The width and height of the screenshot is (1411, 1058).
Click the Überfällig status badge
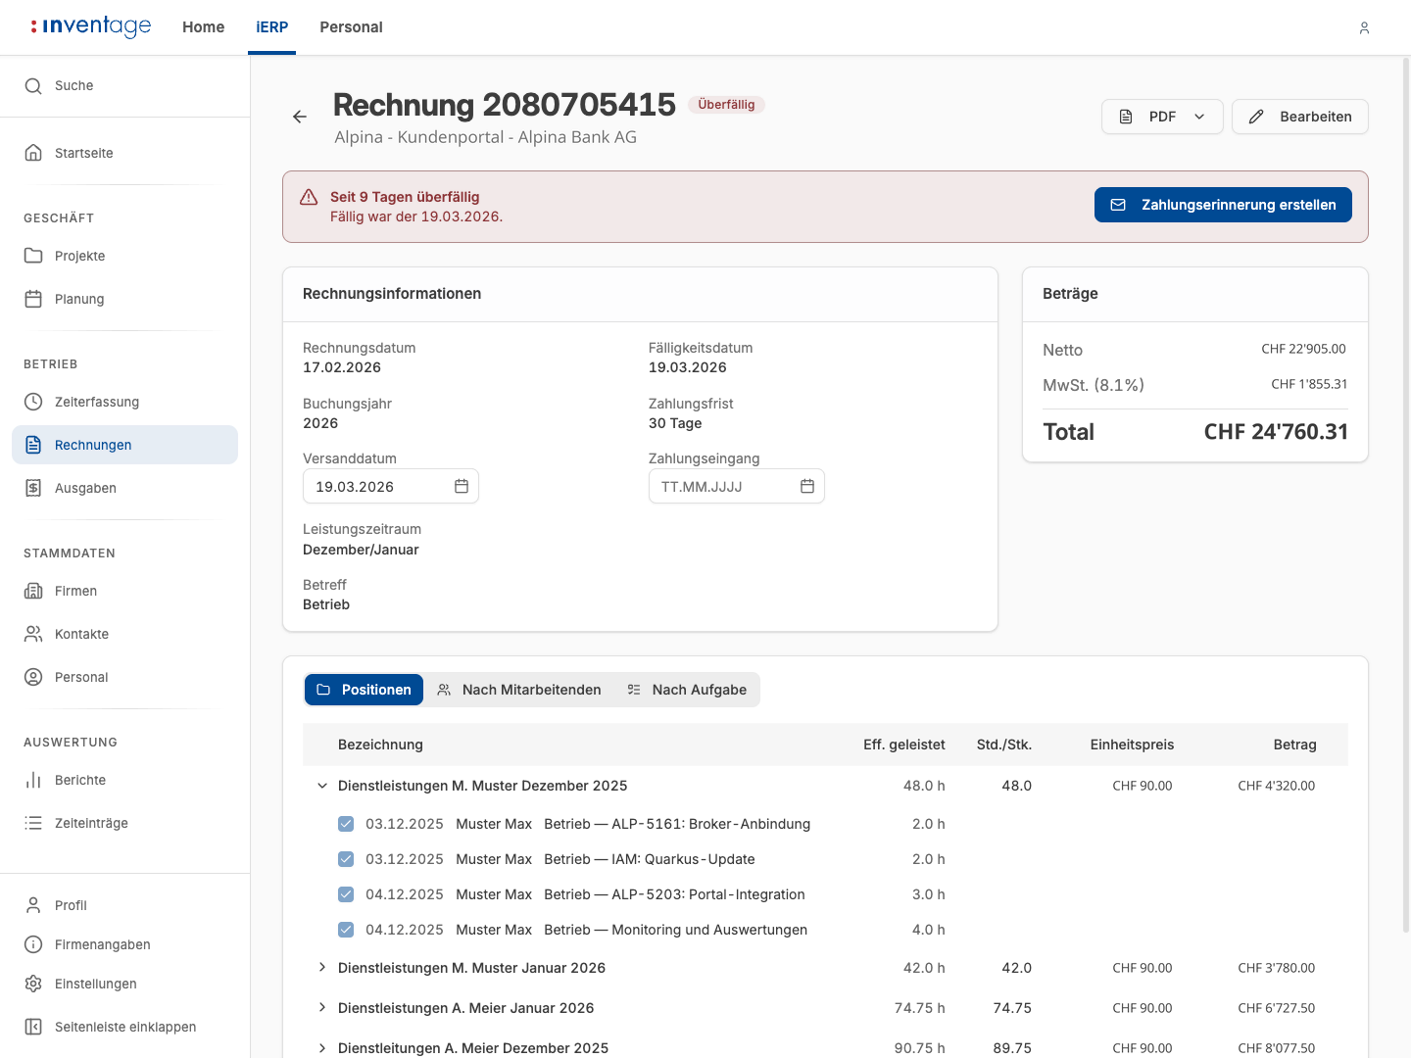coord(726,105)
